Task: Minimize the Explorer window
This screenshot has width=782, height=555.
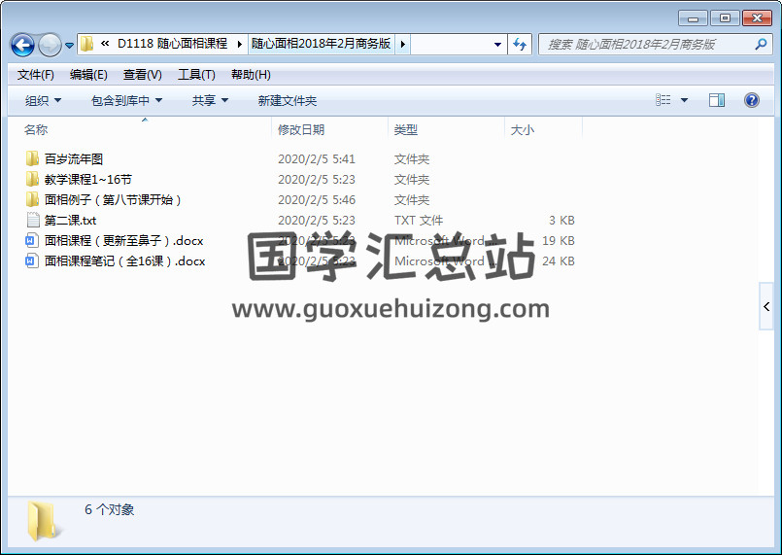Action: (x=694, y=18)
